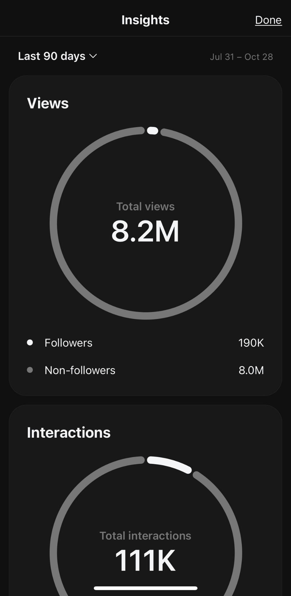Tap the 8.0M non-followers views value

pyautogui.click(x=251, y=370)
